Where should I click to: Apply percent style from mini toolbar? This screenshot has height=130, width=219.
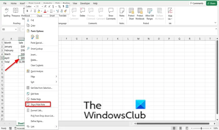59,7
